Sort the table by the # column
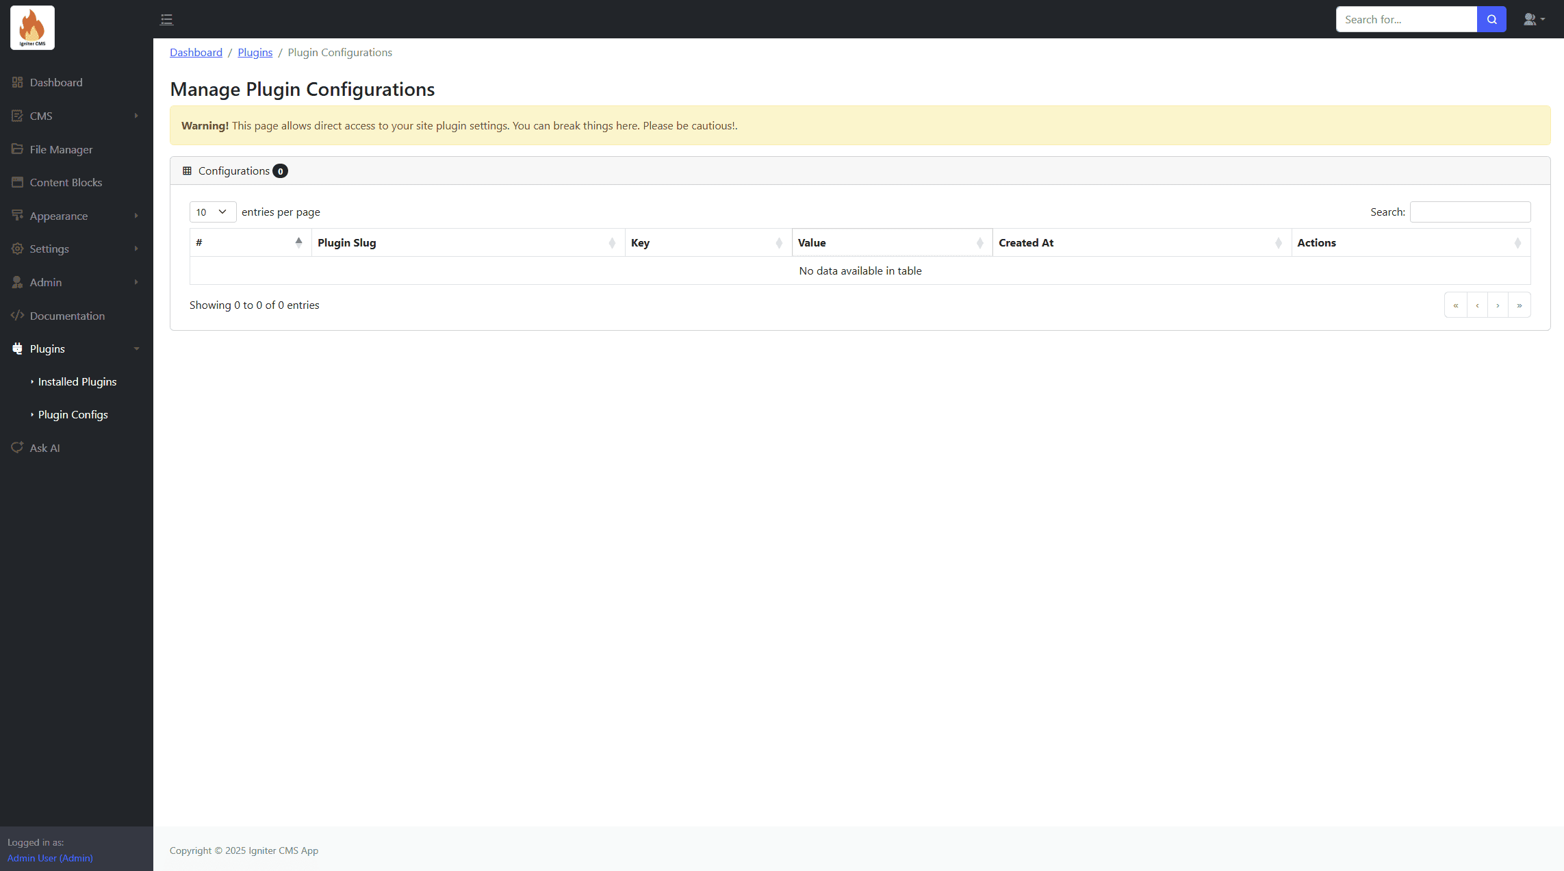 [x=250, y=242]
